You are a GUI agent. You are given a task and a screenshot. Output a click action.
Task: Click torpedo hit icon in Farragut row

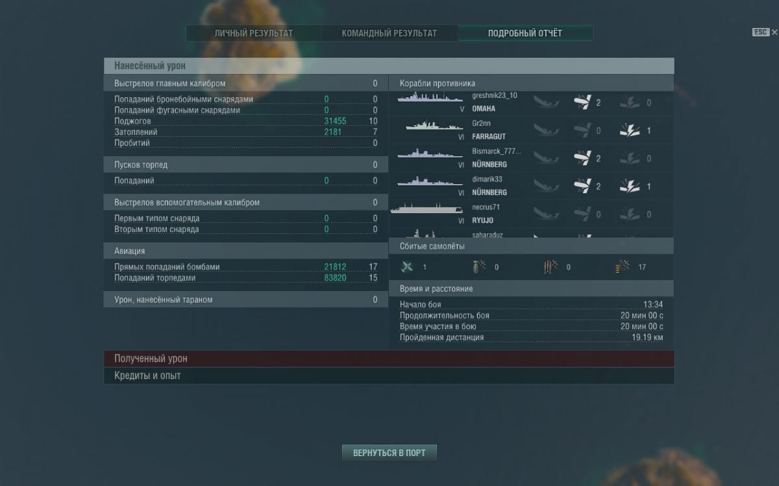click(x=630, y=130)
